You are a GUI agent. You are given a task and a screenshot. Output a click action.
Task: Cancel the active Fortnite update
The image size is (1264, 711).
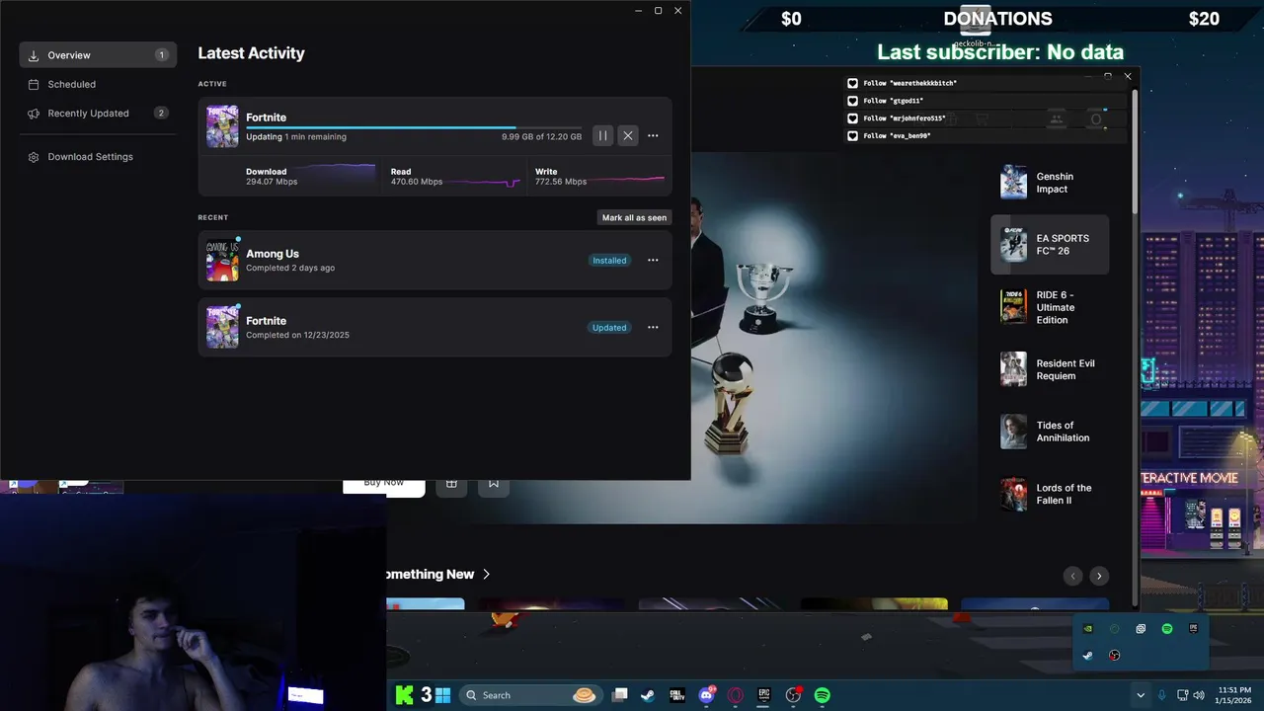click(627, 135)
